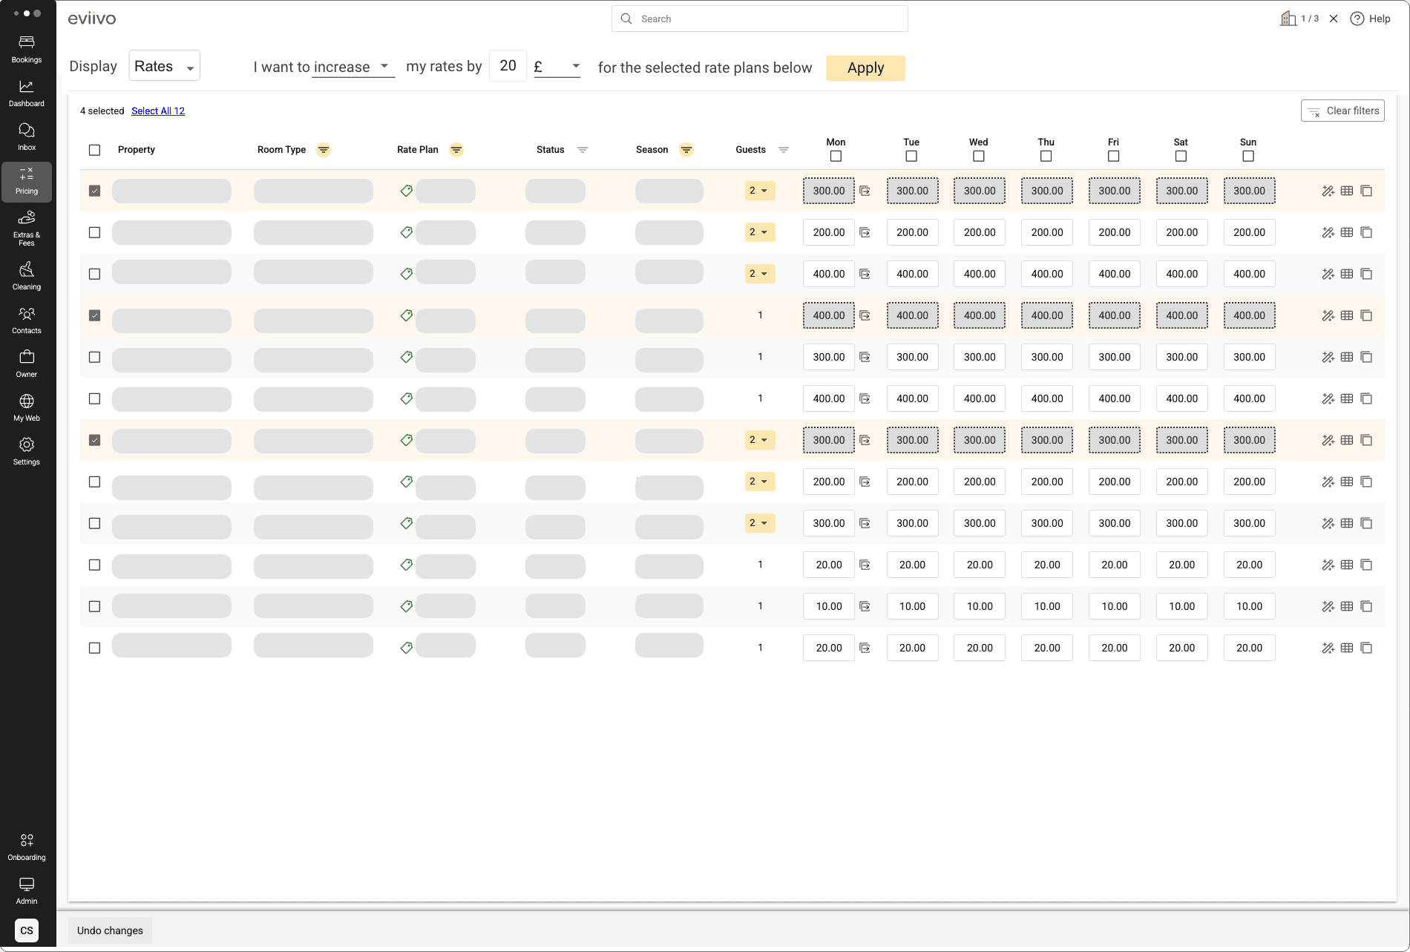This screenshot has height=952, width=1410.
Task: Go to Extras & Fees section
Action: point(27,227)
